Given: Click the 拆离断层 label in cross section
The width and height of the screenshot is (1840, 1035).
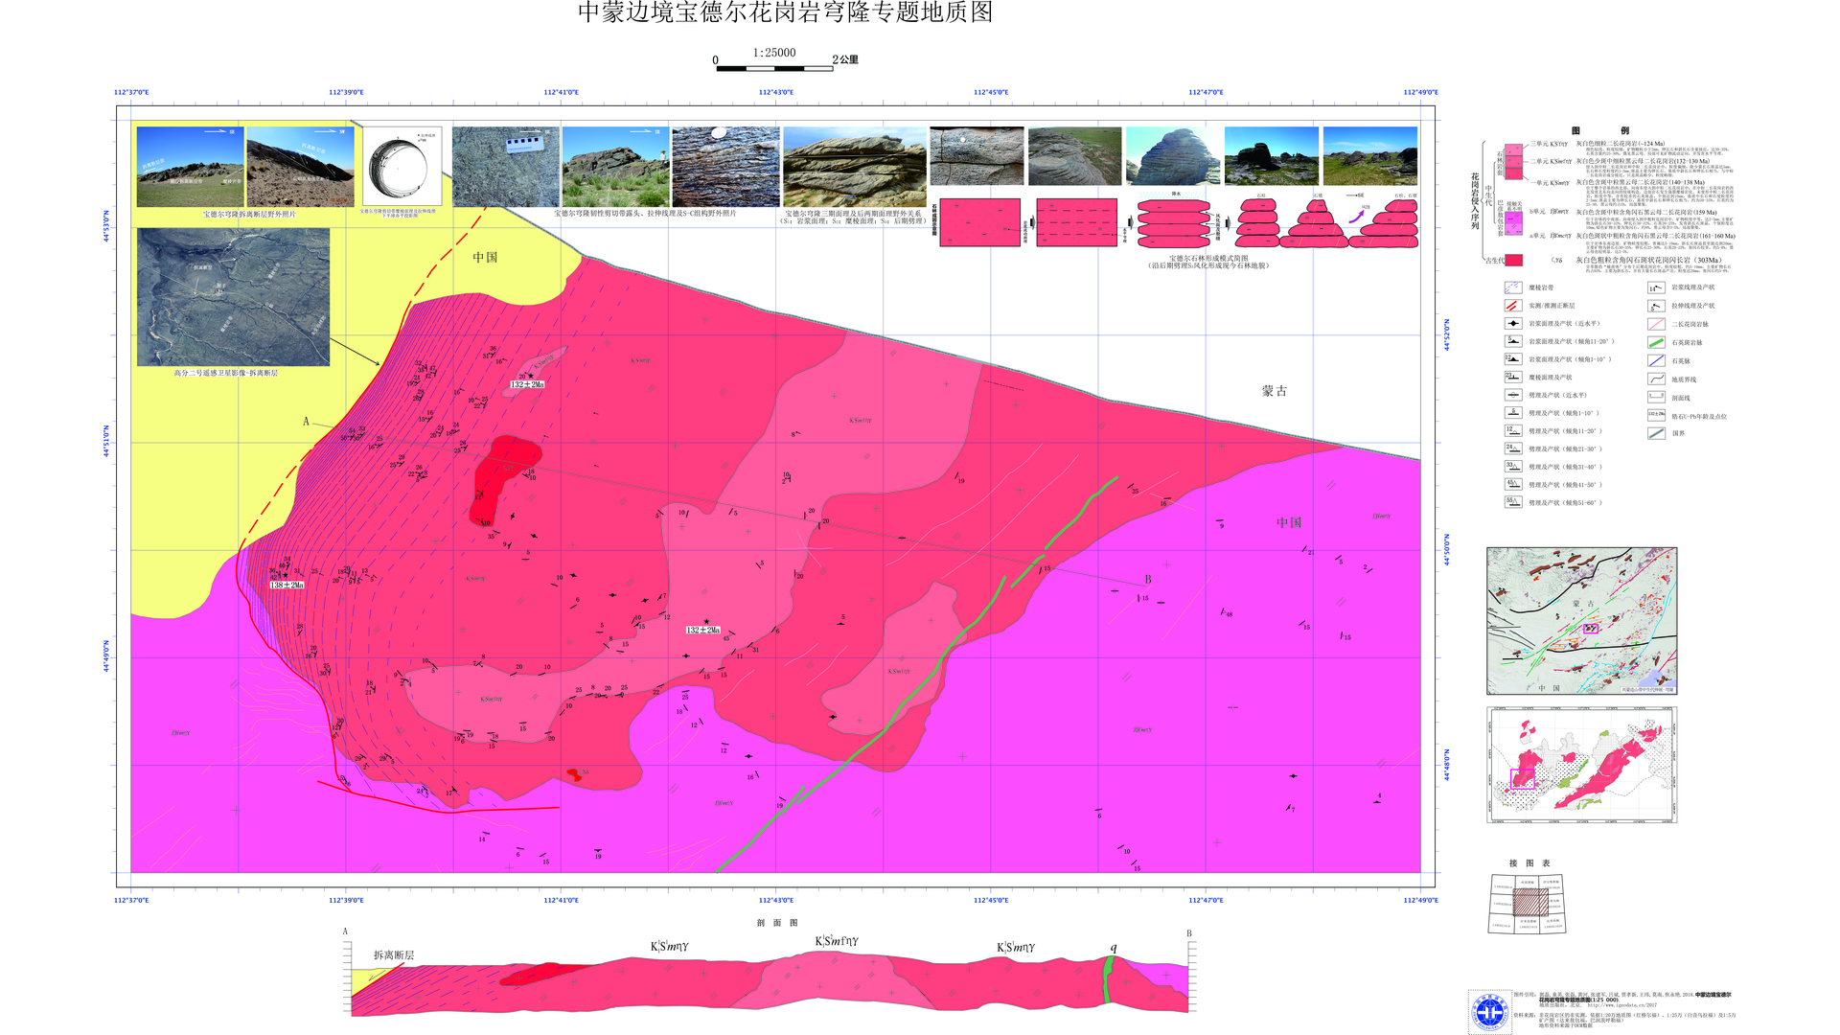Looking at the screenshot, I should (x=394, y=955).
